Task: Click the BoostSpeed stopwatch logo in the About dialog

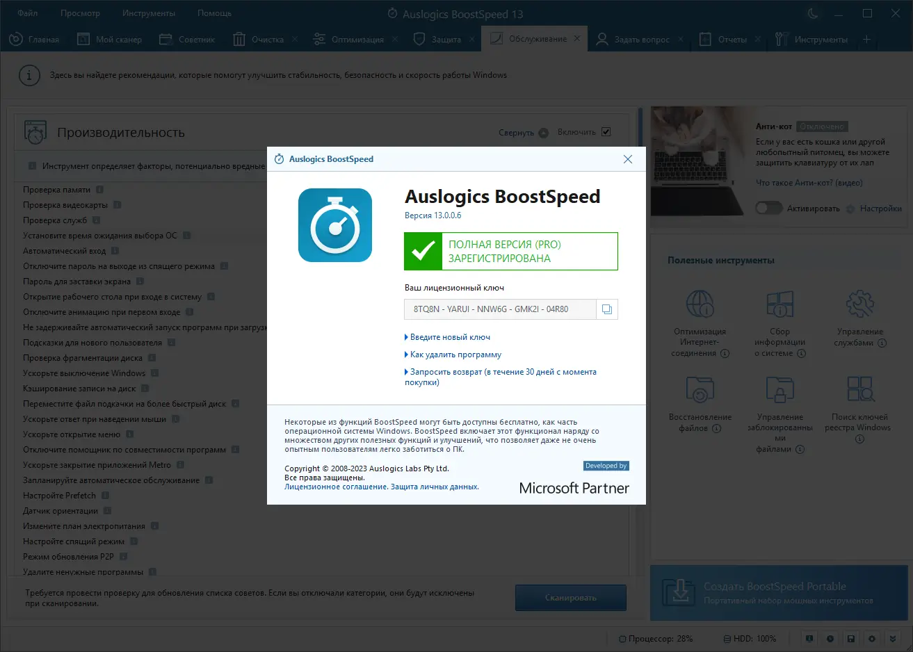Action: point(335,225)
